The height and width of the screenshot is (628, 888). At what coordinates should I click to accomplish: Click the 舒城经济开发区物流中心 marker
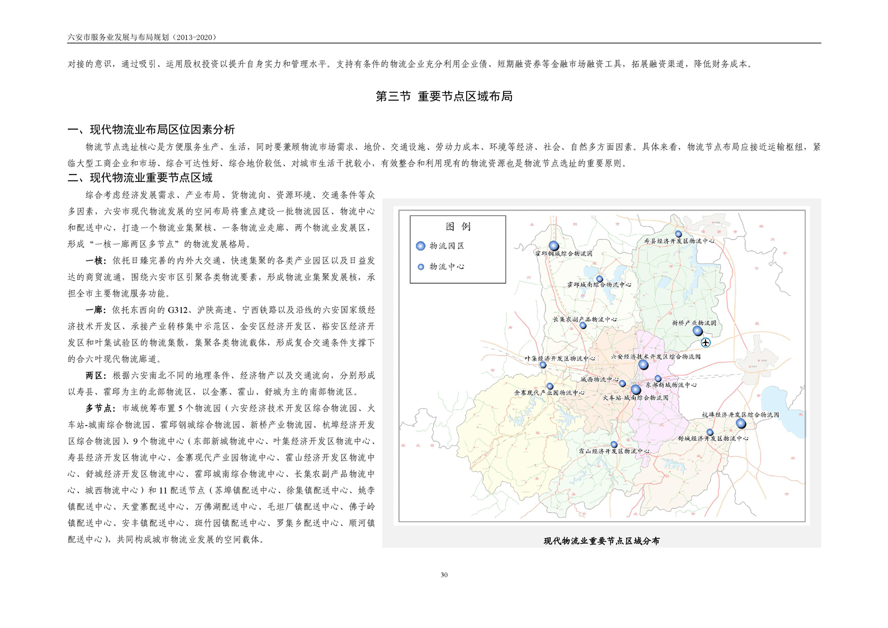(x=710, y=432)
